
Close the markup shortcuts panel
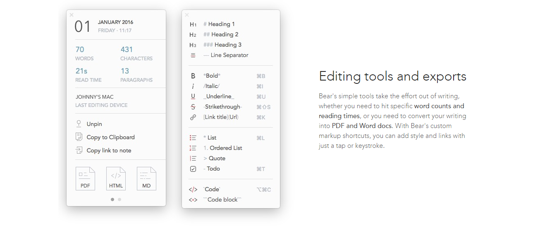(187, 15)
